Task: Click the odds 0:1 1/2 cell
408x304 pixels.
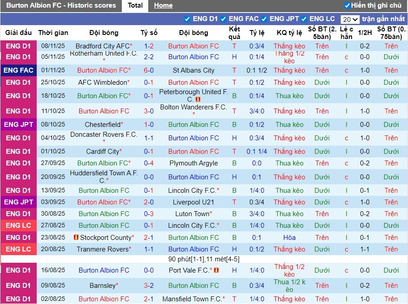Action: pos(257,70)
